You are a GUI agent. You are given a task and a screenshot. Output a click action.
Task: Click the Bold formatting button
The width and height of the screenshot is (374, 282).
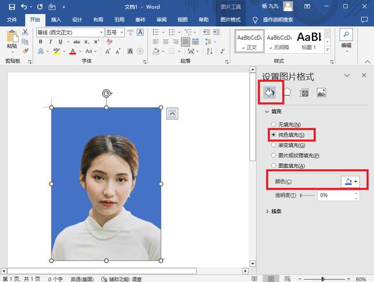point(40,41)
